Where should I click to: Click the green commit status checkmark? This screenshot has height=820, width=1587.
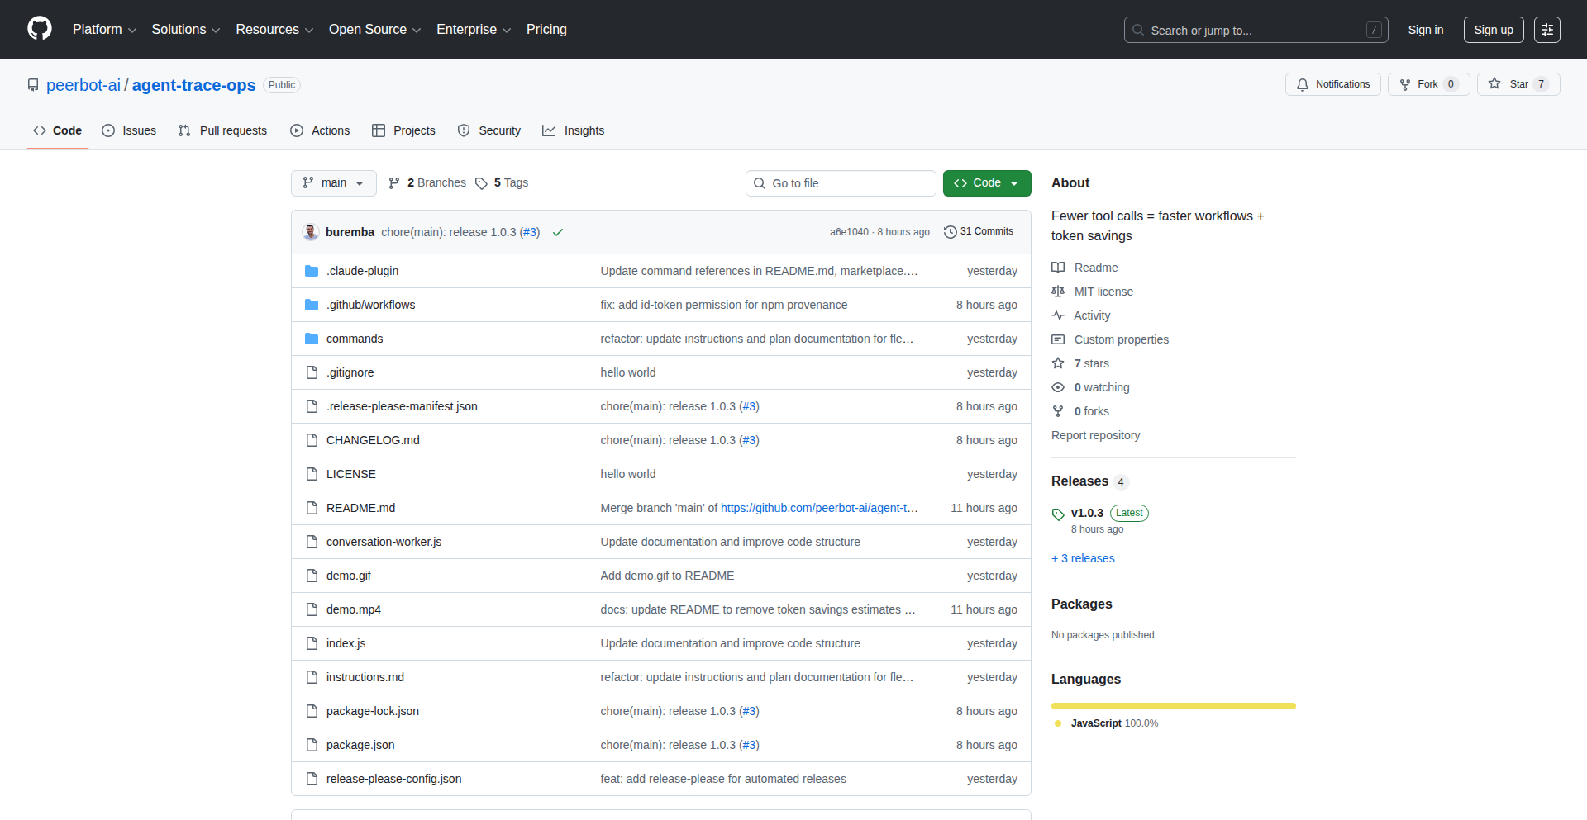pos(558,232)
